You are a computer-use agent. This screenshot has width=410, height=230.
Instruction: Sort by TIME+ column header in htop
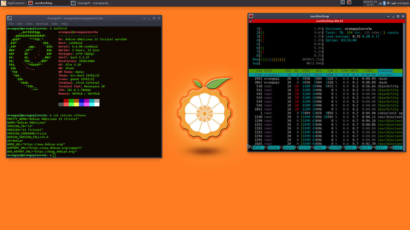point(369,71)
